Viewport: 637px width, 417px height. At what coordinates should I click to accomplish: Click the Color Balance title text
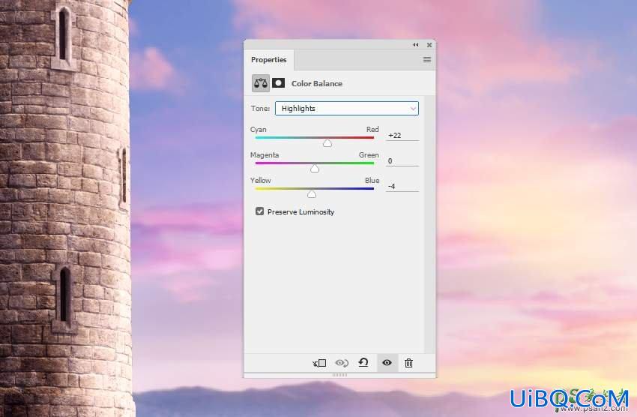point(317,83)
